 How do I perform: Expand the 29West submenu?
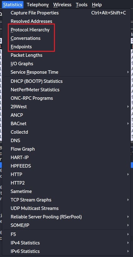(x=66, y=107)
